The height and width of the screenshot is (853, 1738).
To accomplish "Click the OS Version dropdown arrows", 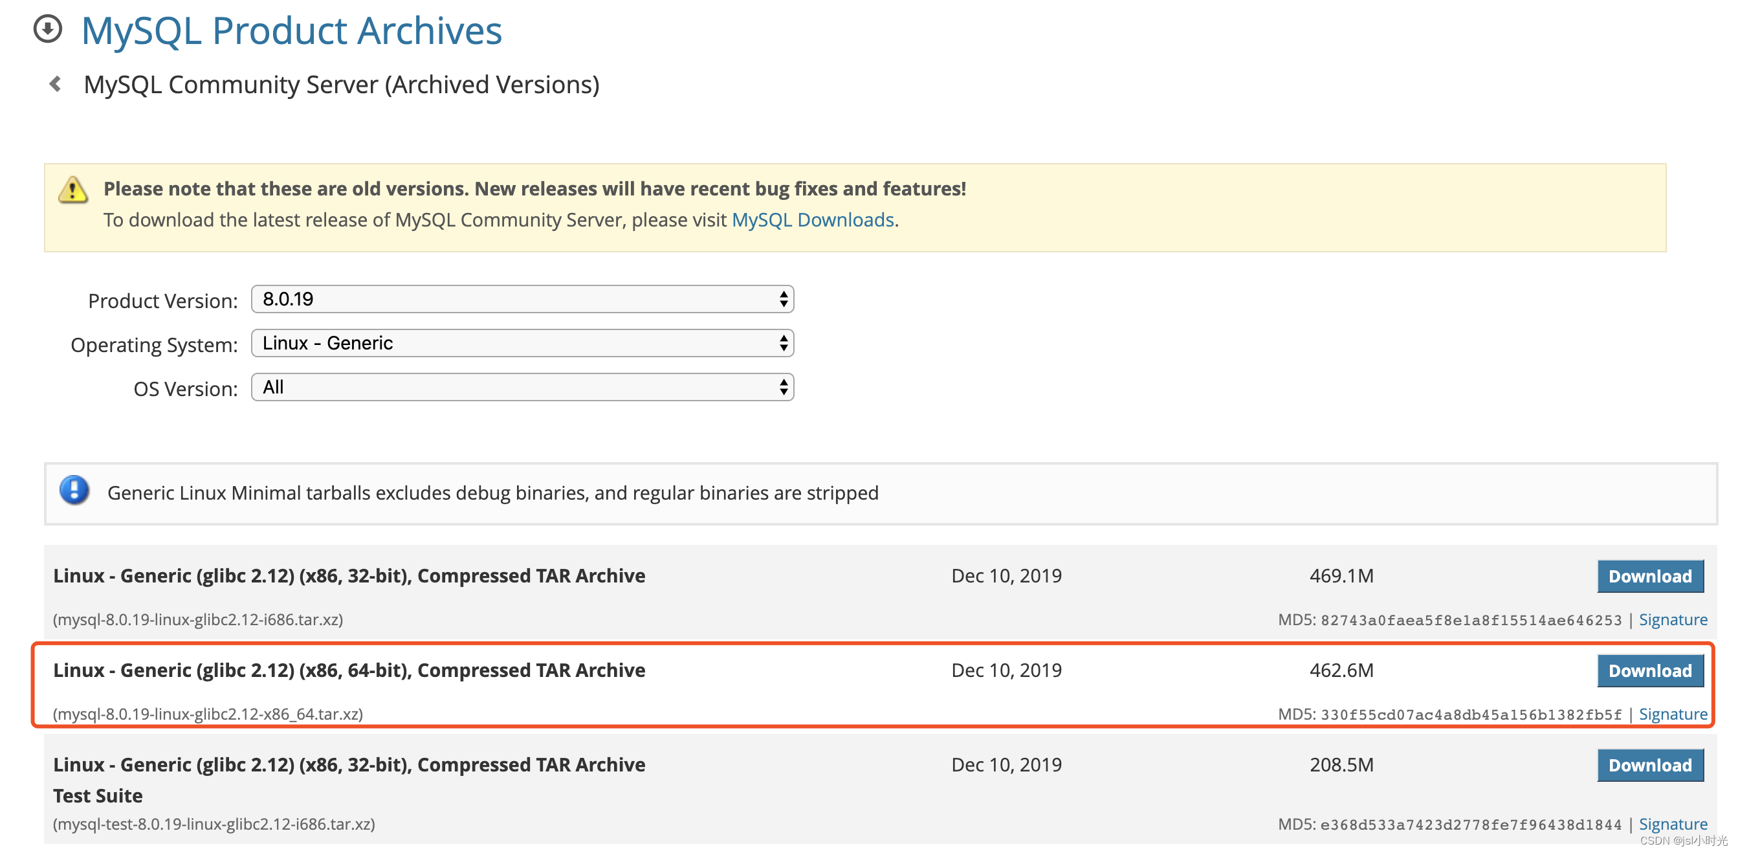I will tap(783, 388).
